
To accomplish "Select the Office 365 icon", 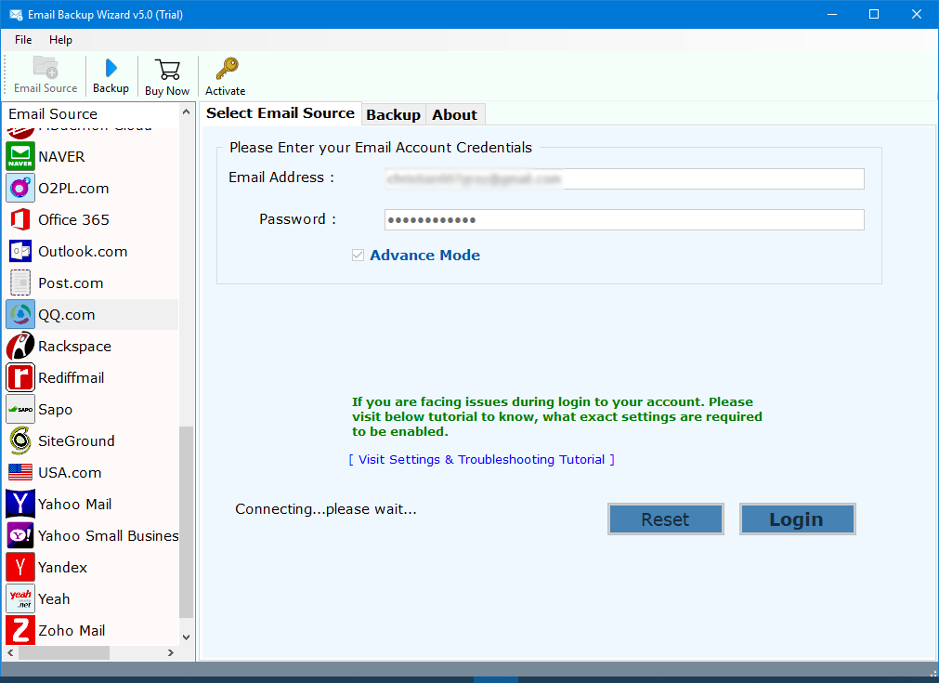I will pyautogui.click(x=20, y=220).
